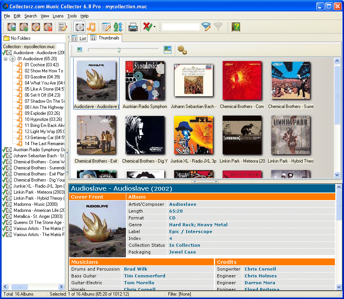Click the quick search text box in the toolbar
Image resolution: width=344 pixels, height=299 pixels.
[x=181, y=27]
